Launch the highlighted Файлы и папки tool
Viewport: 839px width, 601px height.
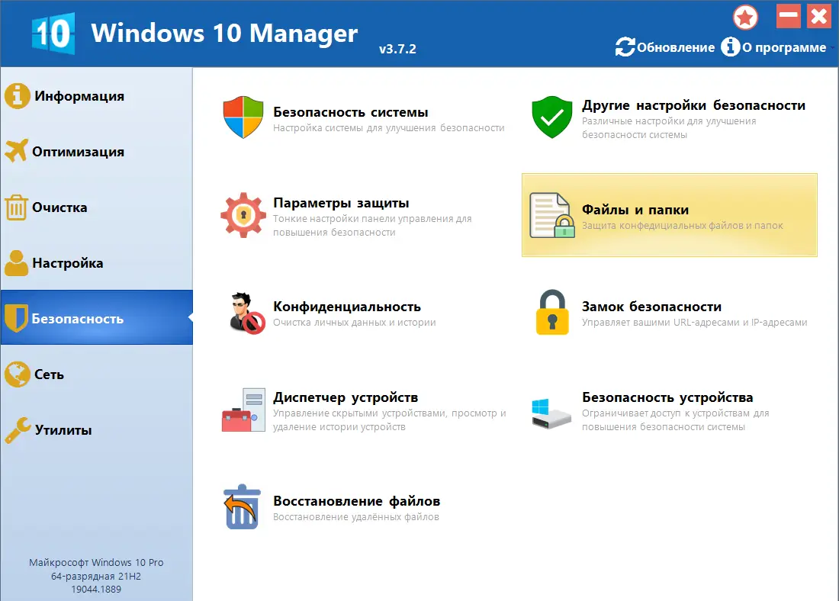coord(670,215)
